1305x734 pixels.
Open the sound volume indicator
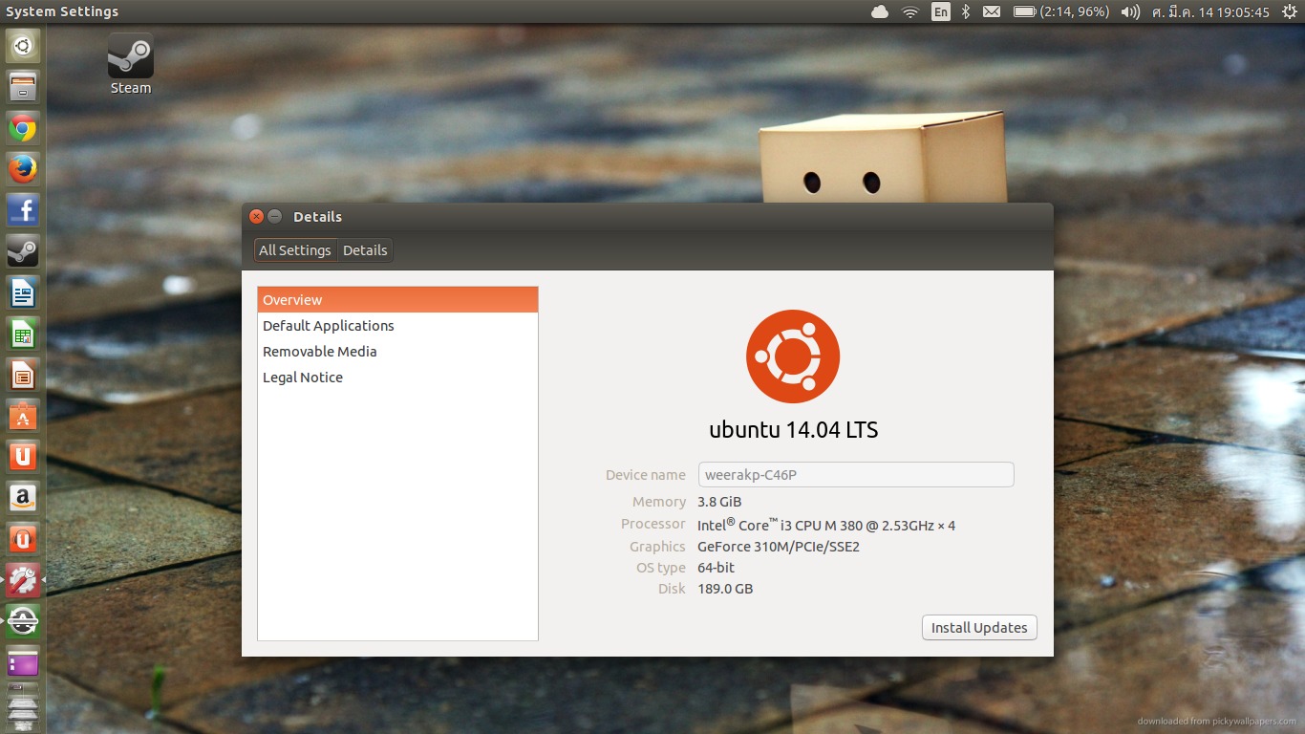pos(1130,11)
